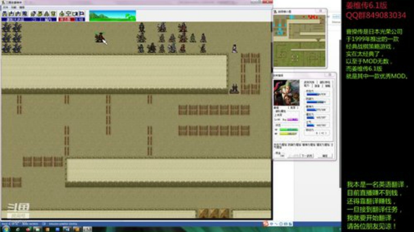Screen dimensions: 414x232
Task: Select the 装备 tab in unit dialog
Action: click(317, 86)
